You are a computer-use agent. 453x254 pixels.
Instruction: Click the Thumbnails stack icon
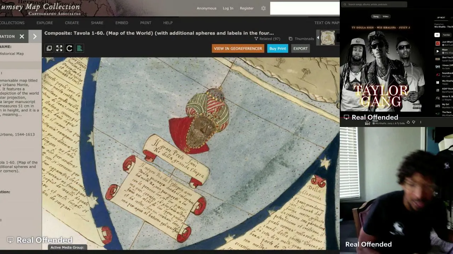291,39
